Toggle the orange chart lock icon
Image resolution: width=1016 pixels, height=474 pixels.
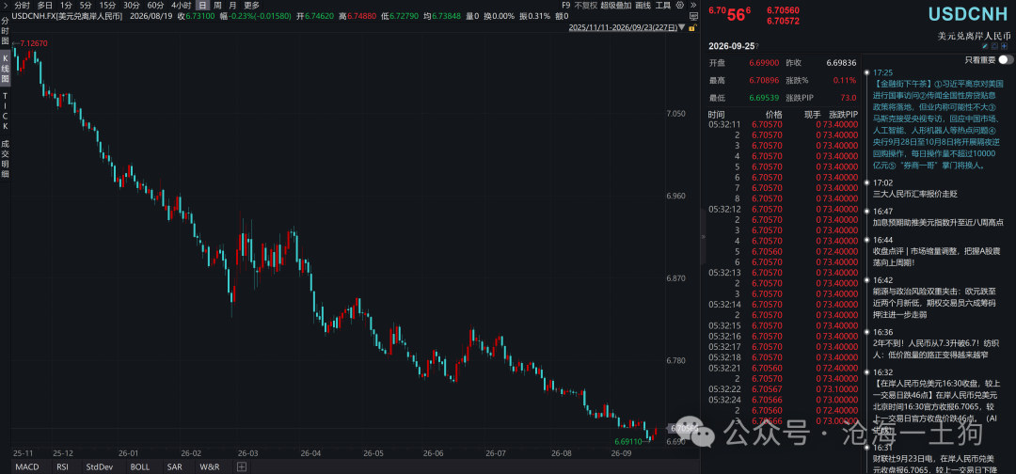click(x=692, y=27)
